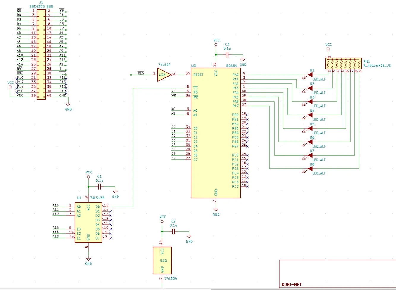Screen dimensions: 396x290
Task: Select the U2G 74LS04 power unit
Action: [x=162, y=260]
